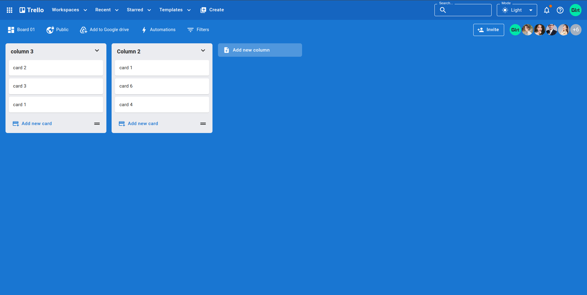Viewport: 587px width, 295px height.
Task: Click the search magnifier icon
Action: [443, 10]
